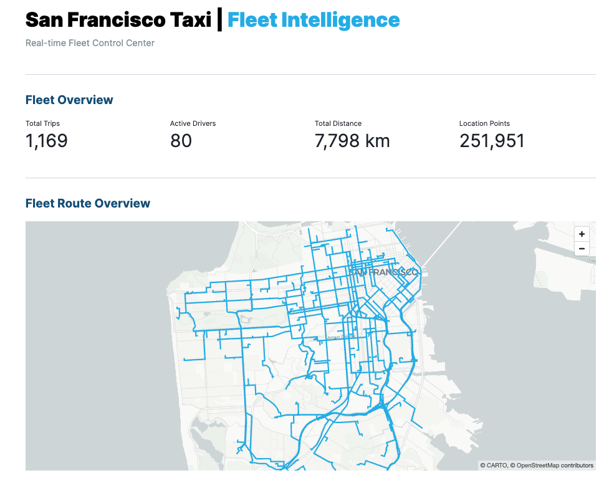Click the San Francisco map label
Viewport: 609px width, 483px height.
(383, 272)
